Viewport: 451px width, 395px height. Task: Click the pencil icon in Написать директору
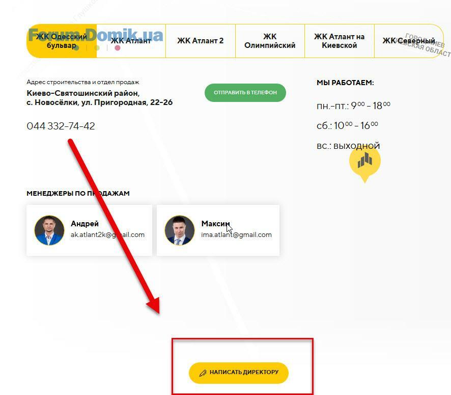tap(203, 373)
